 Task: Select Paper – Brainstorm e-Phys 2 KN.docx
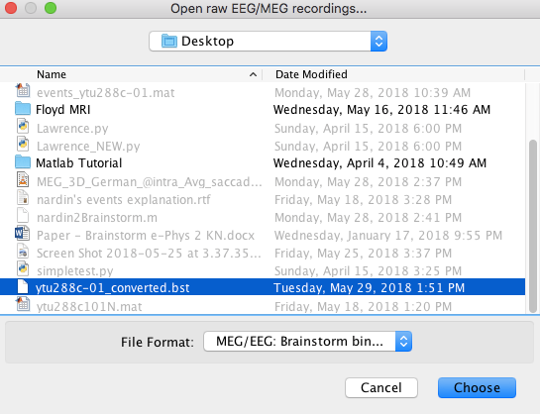[x=146, y=236]
